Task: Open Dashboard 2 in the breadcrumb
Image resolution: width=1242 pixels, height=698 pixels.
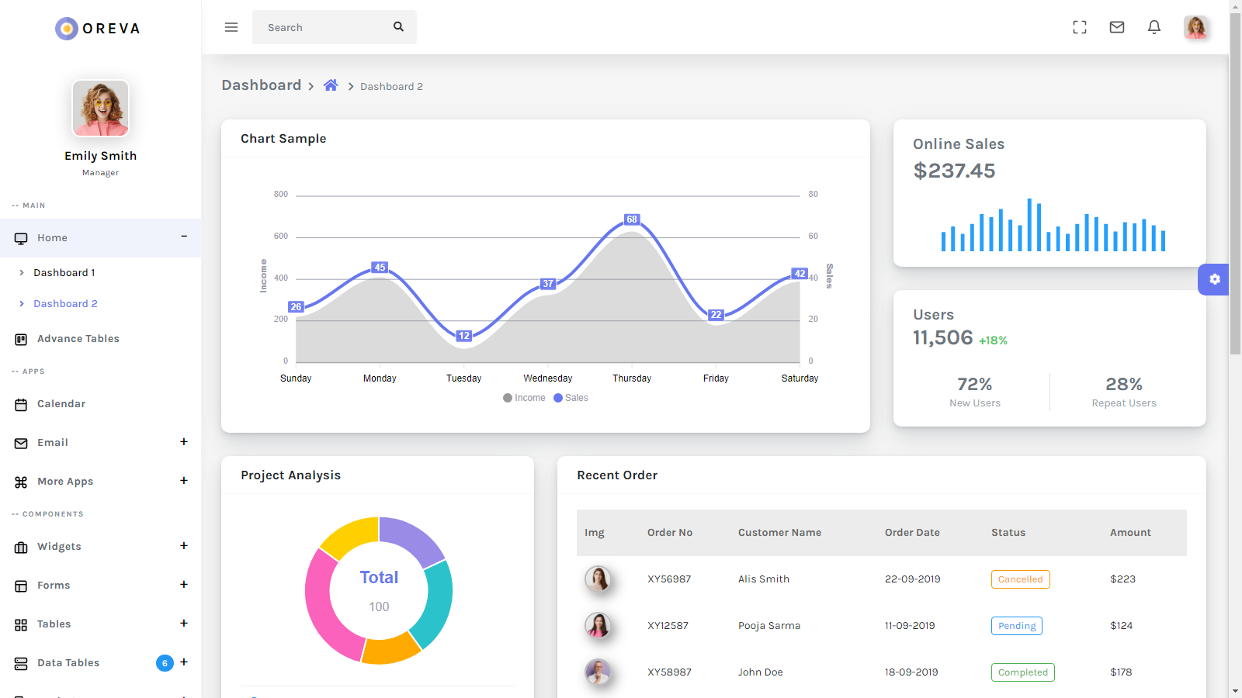Action: (391, 86)
